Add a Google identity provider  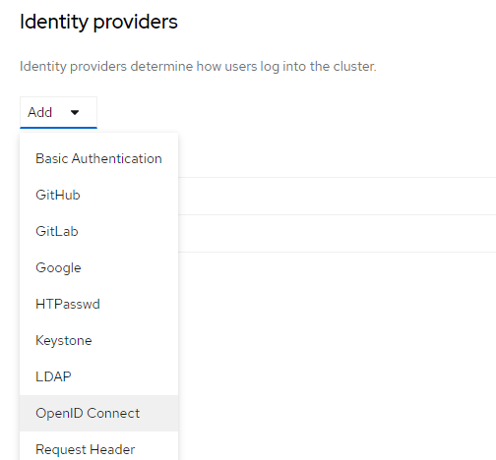coord(98,267)
